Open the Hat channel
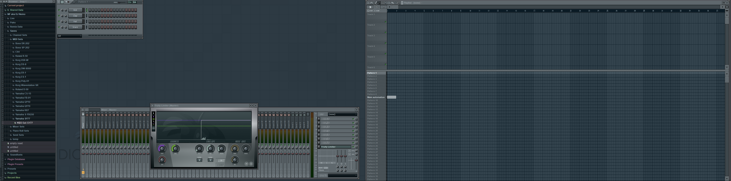The image size is (731, 181). tap(75, 21)
